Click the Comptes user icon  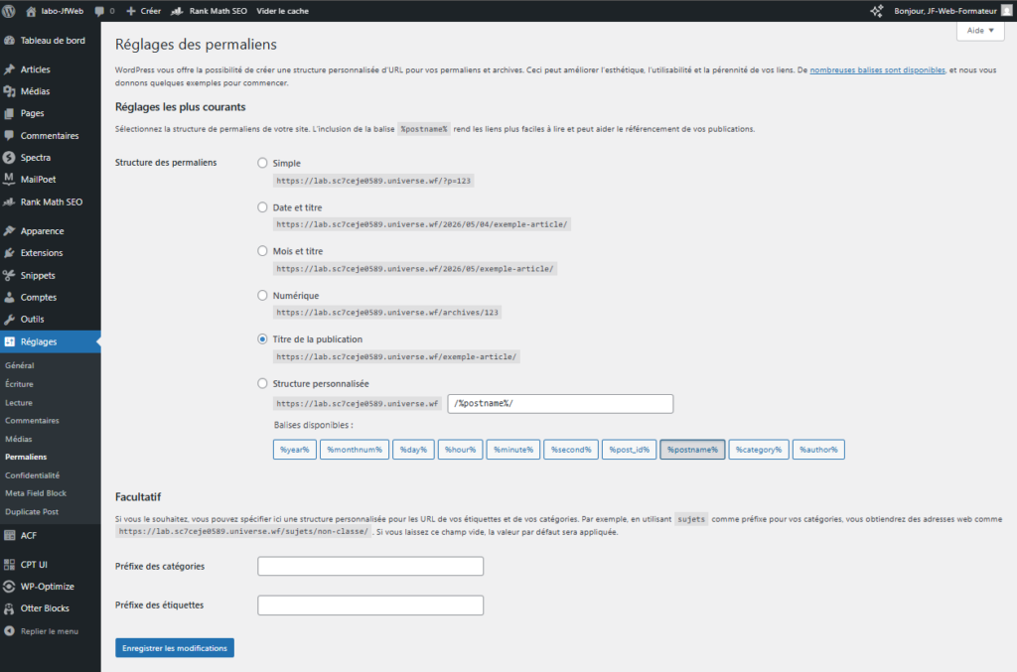pos(9,298)
